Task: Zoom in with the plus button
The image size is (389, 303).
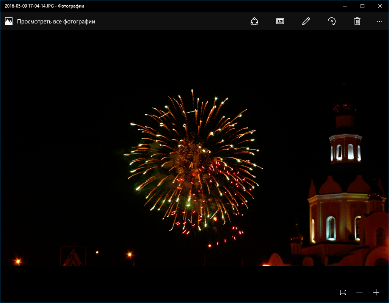Action: (376, 292)
